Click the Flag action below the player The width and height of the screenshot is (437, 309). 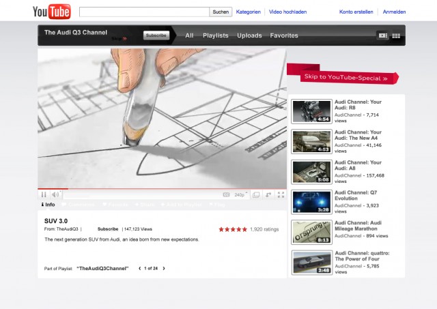[x=217, y=205]
